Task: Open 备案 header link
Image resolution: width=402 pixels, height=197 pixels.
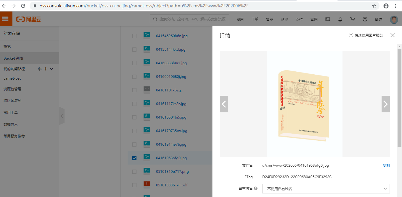Action: (x=270, y=19)
